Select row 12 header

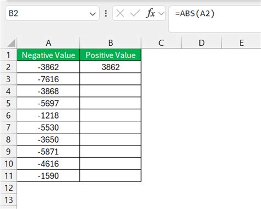[x=8, y=188]
